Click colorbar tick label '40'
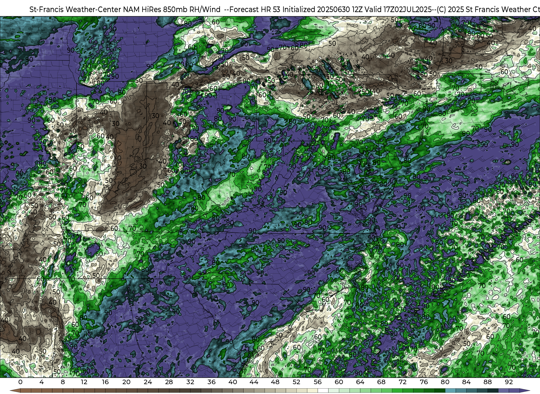This screenshot has height=394, width=540. 233,382
